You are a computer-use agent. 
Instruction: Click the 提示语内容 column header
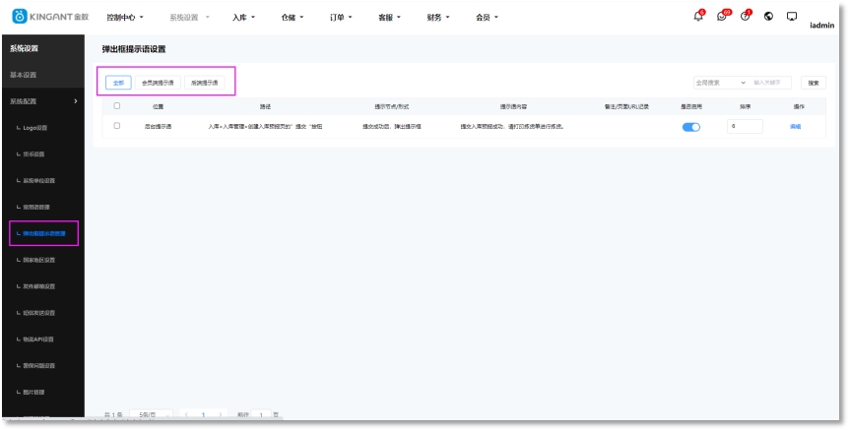(x=513, y=106)
